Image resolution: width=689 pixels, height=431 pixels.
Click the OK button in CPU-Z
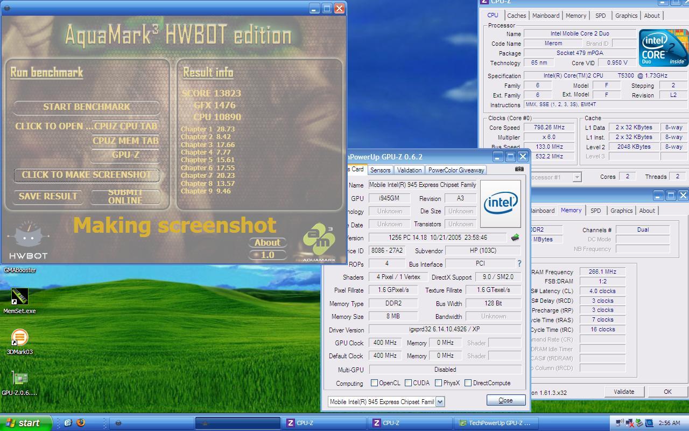(667, 392)
